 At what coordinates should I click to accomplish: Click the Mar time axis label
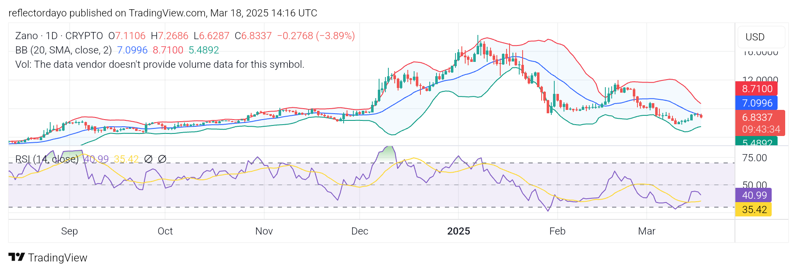647,231
